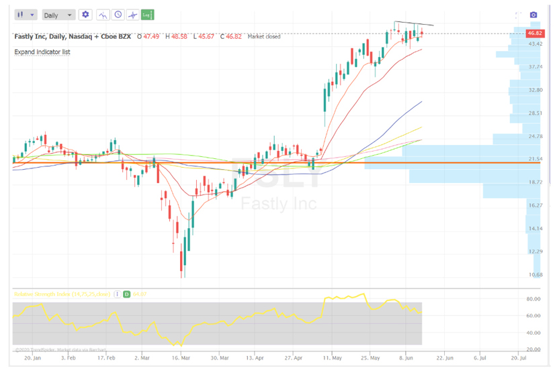Image resolution: width=557 pixels, height=373 pixels.
Task: Click the close price 46.82 in header
Action: coord(233,36)
